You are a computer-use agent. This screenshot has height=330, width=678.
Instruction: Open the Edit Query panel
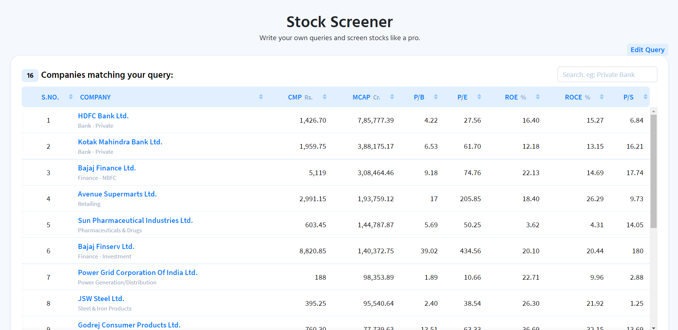[x=647, y=50]
